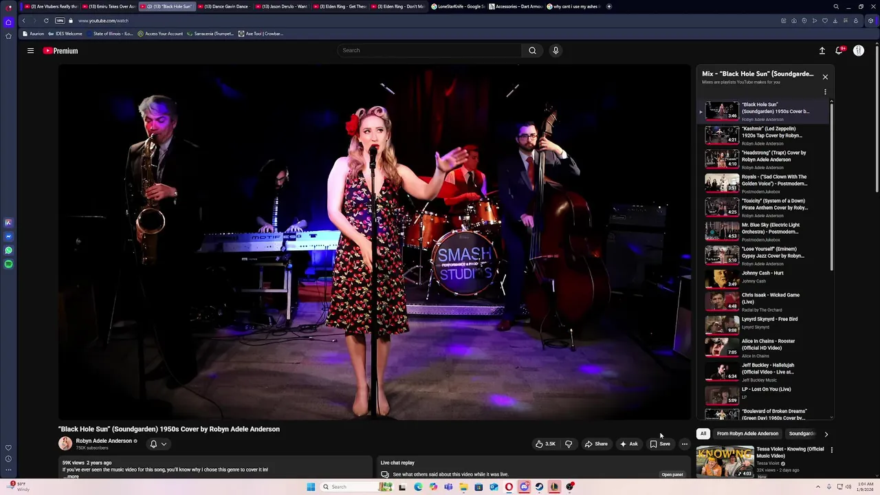
Task: Open the Axe Tool Crowbar bookmark
Action: (x=260, y=34)
